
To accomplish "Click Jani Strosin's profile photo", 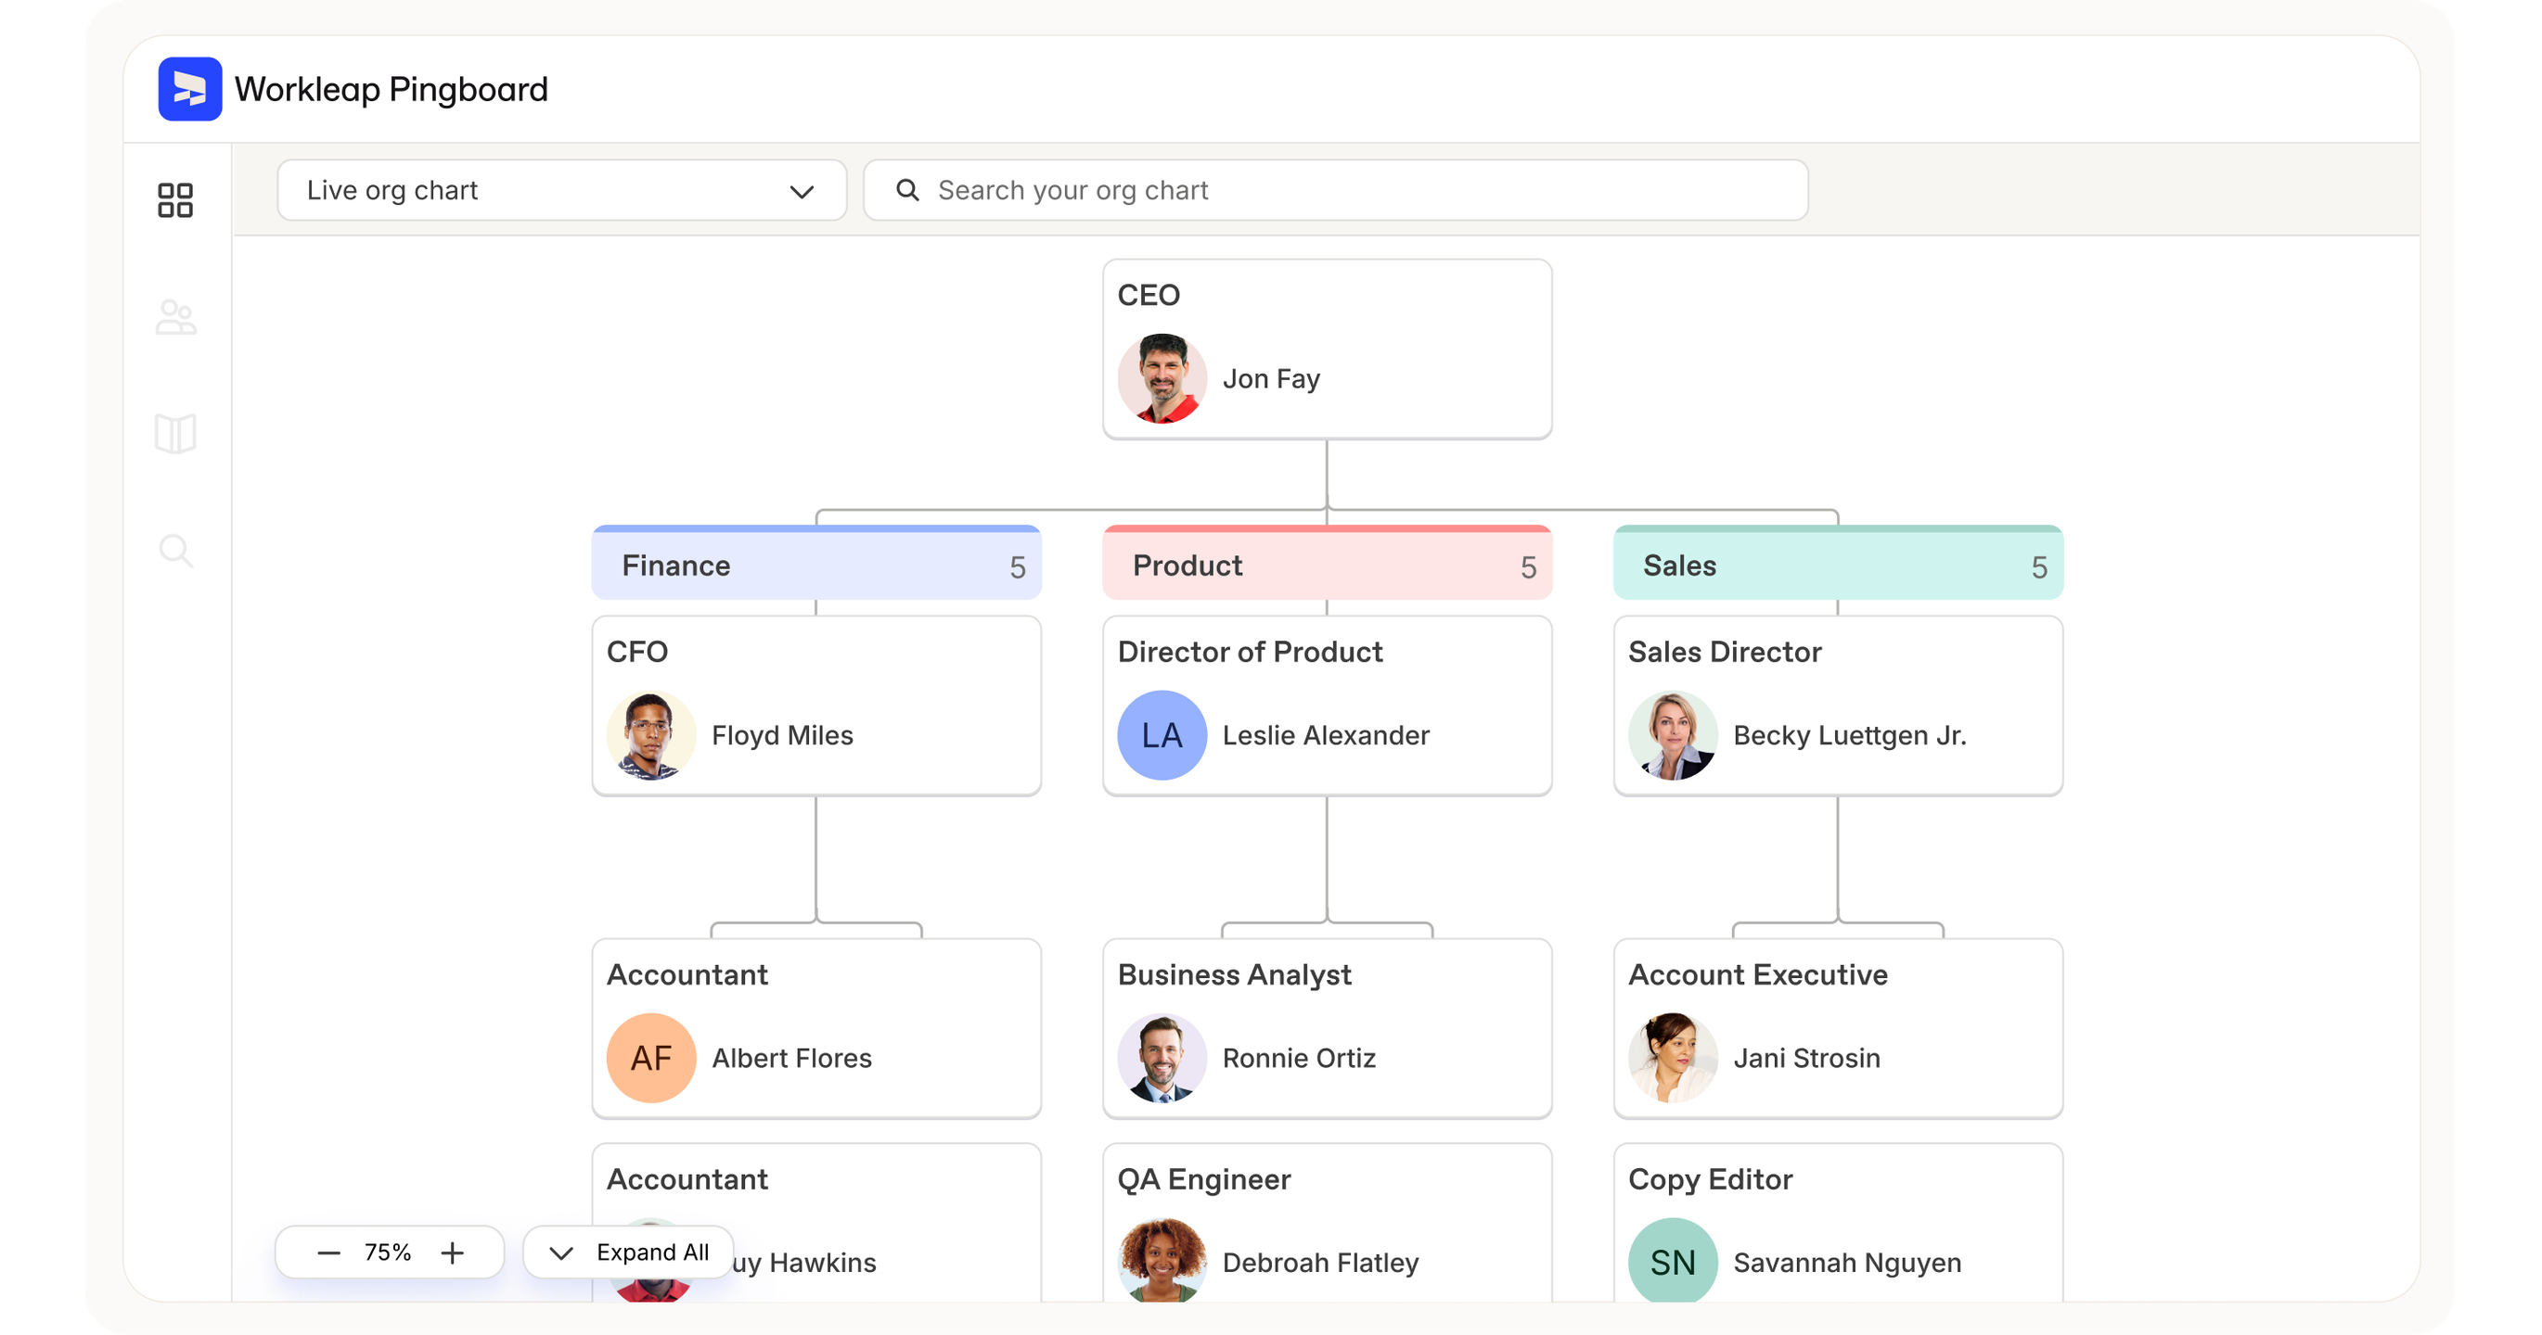I will click(x=1673, y=1058).
